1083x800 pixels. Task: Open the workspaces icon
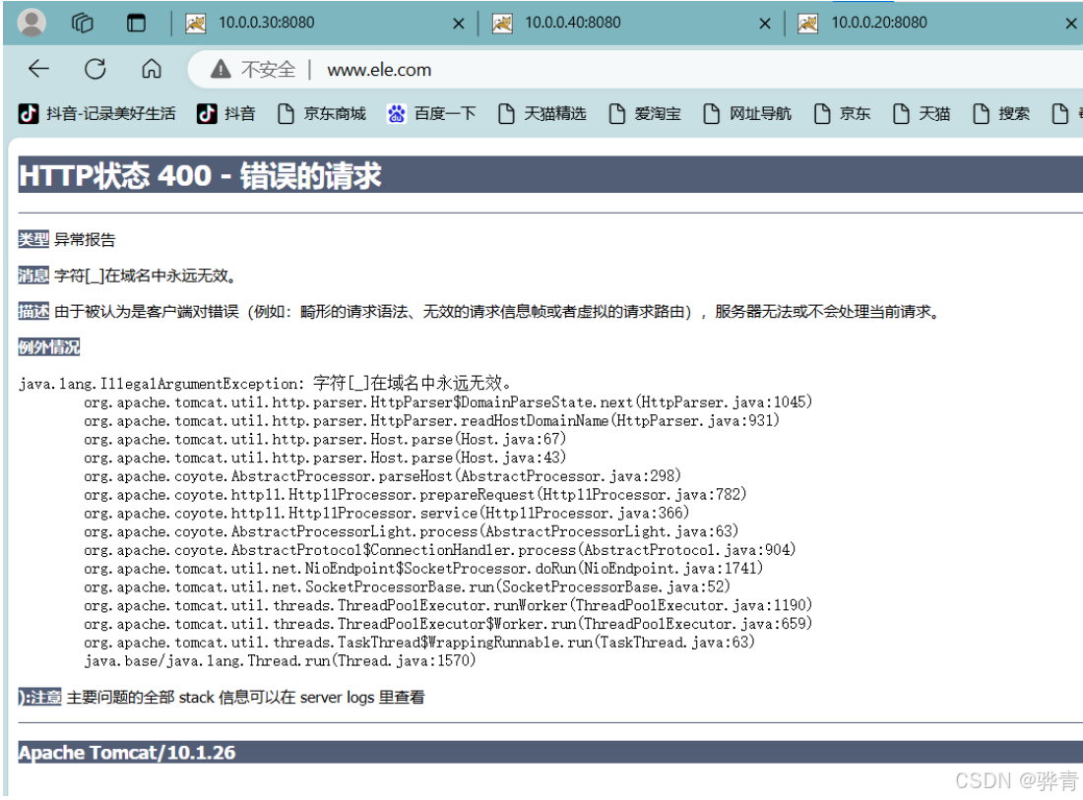coord(82,23)
